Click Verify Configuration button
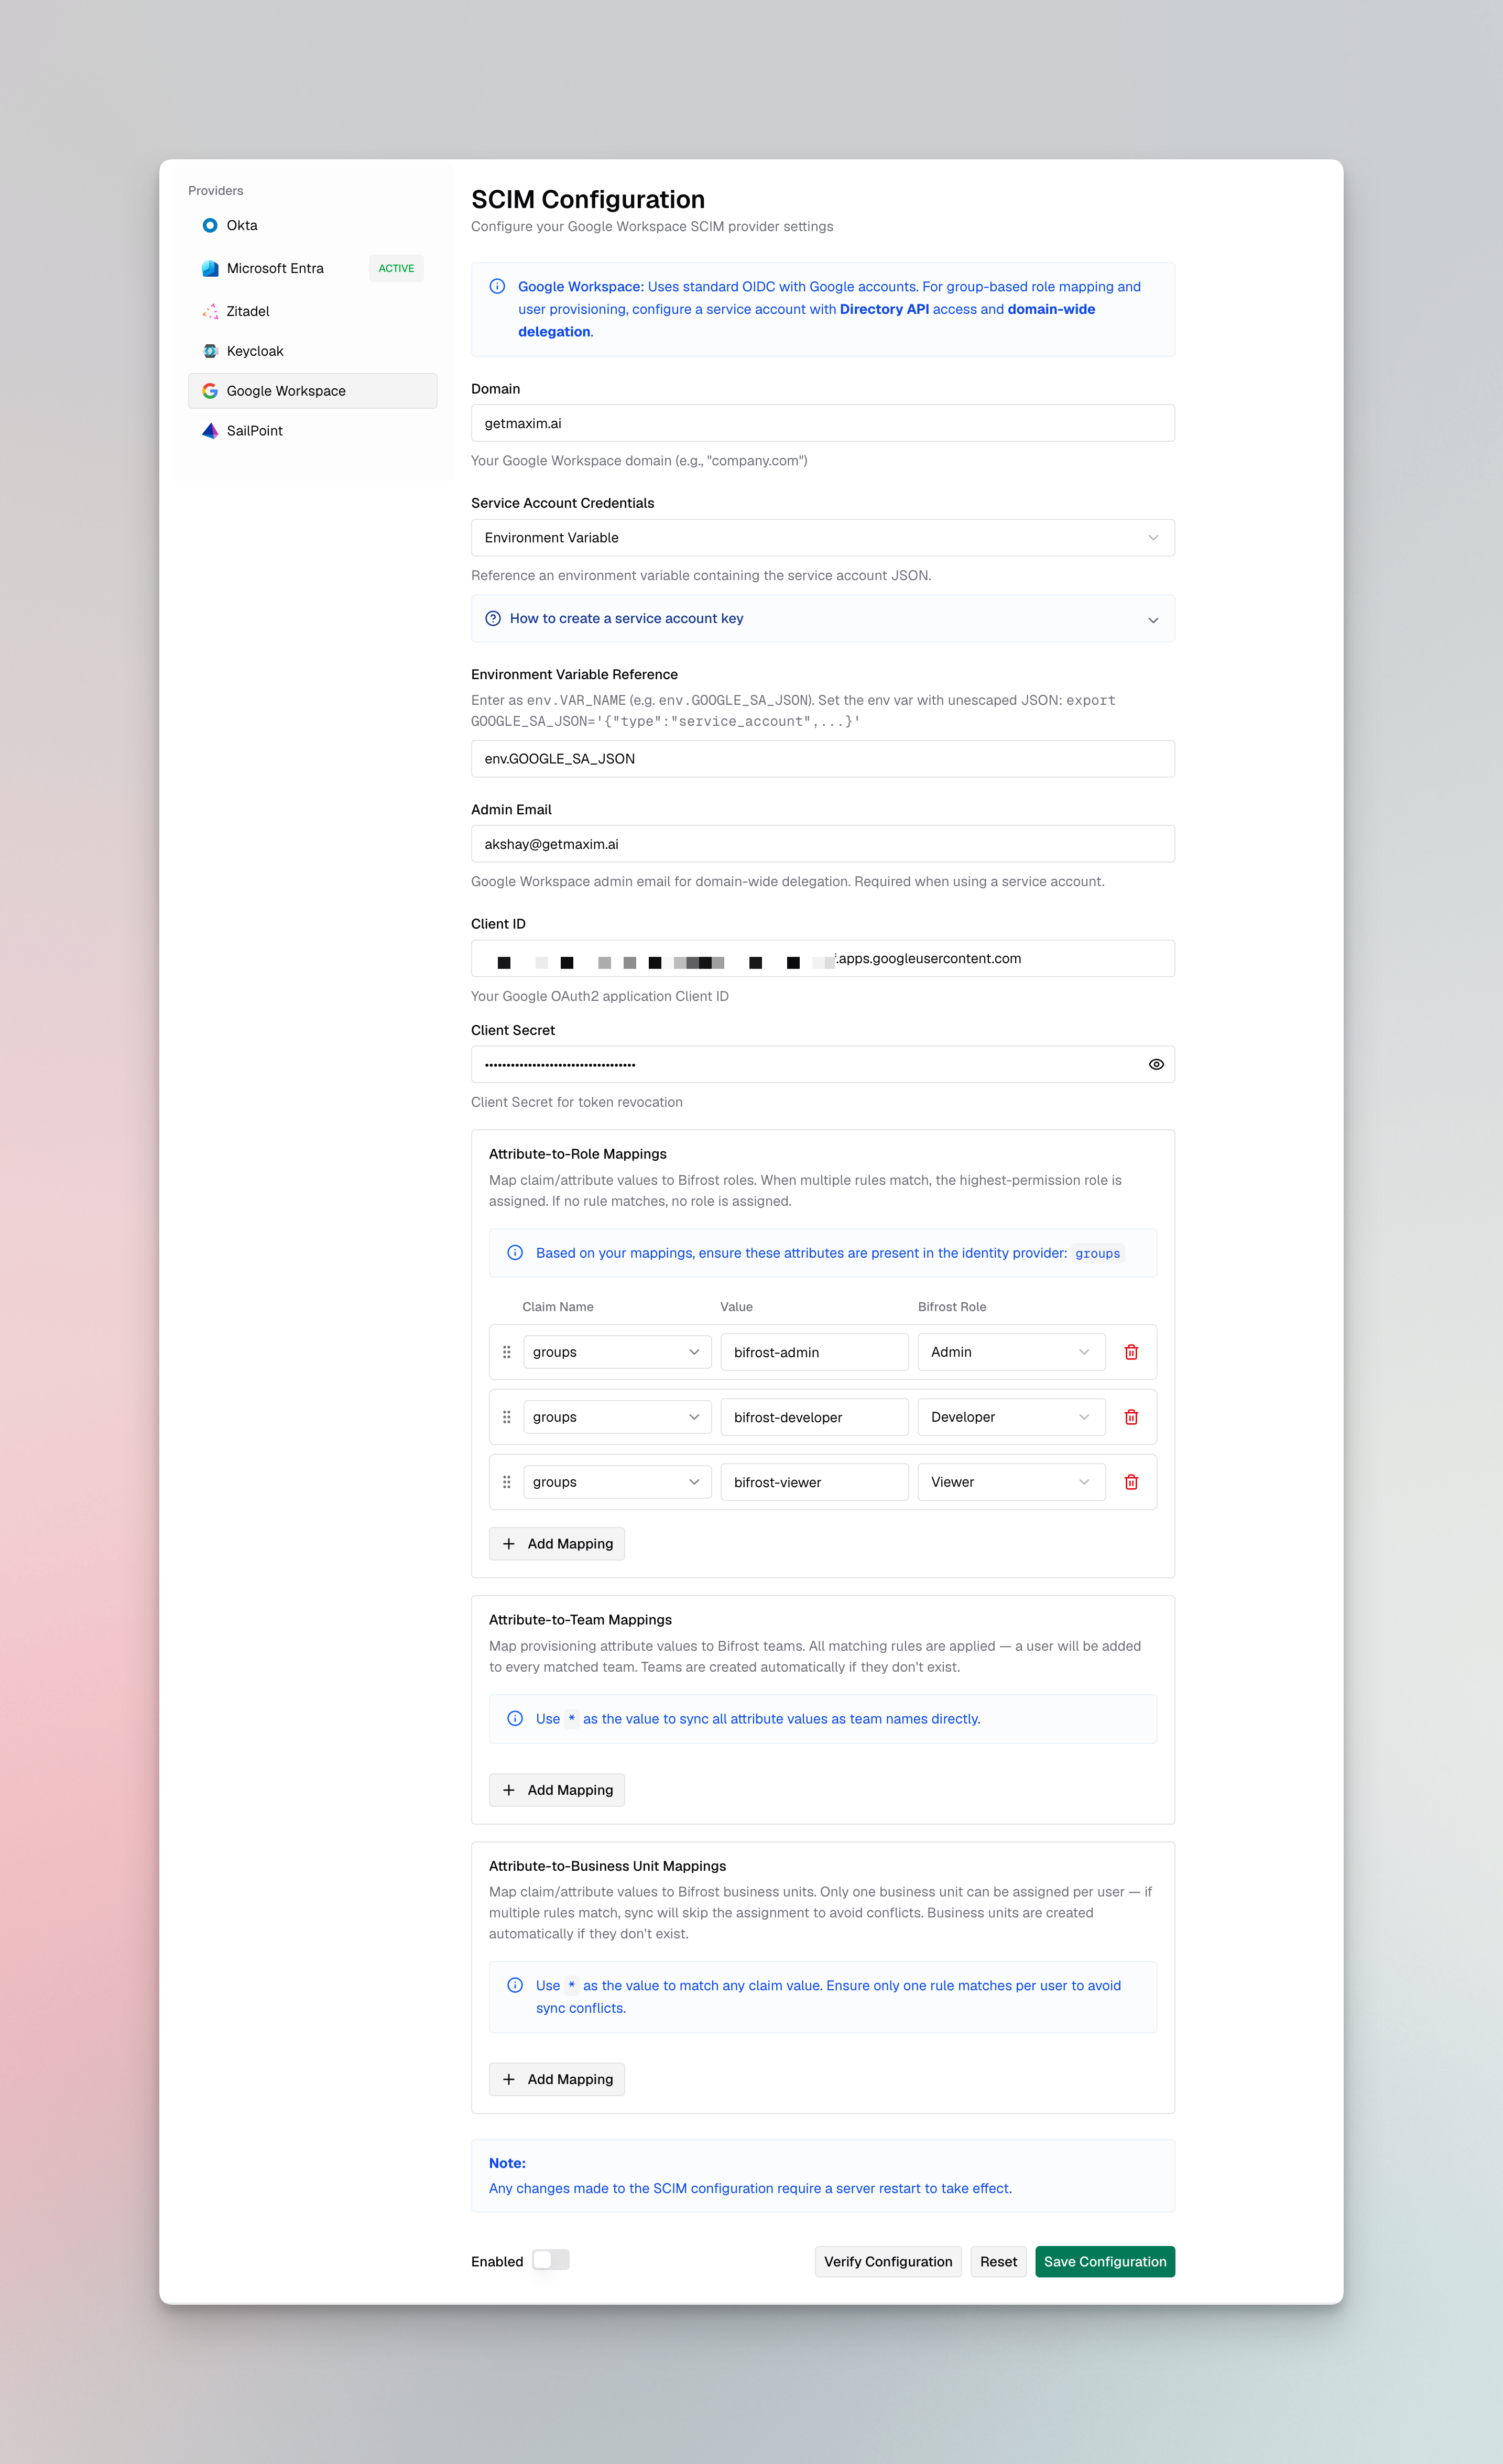The height and width of the screenshot is (2464, 1503). click(x=888, y=2262)
